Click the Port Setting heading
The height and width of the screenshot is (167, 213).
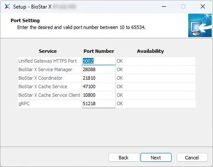click(x=25, y=20)
